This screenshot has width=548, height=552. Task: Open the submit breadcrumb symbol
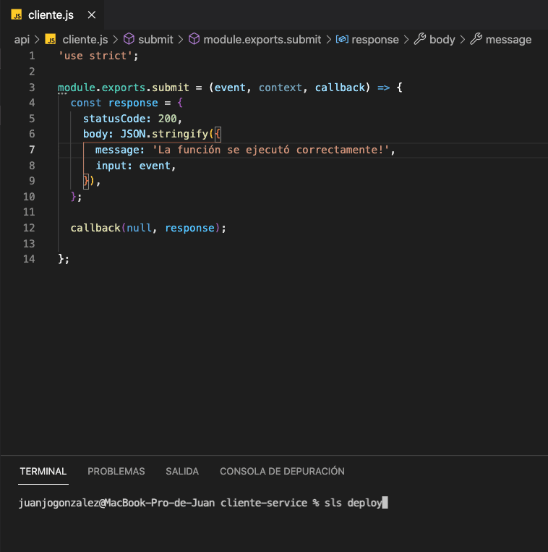(x=155, y=39)
